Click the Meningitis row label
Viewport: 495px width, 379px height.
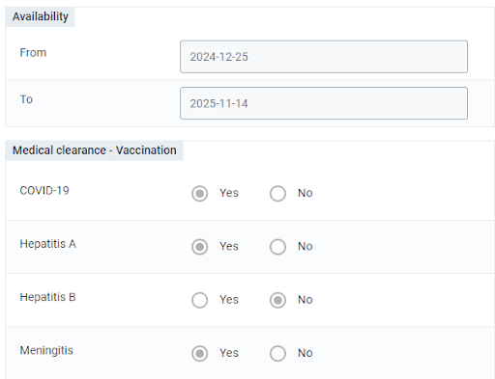click(46, 350)
